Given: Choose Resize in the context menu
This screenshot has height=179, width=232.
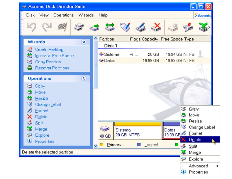Looking at the screenshot, I should pyautogui.click(x=200, y=121).
